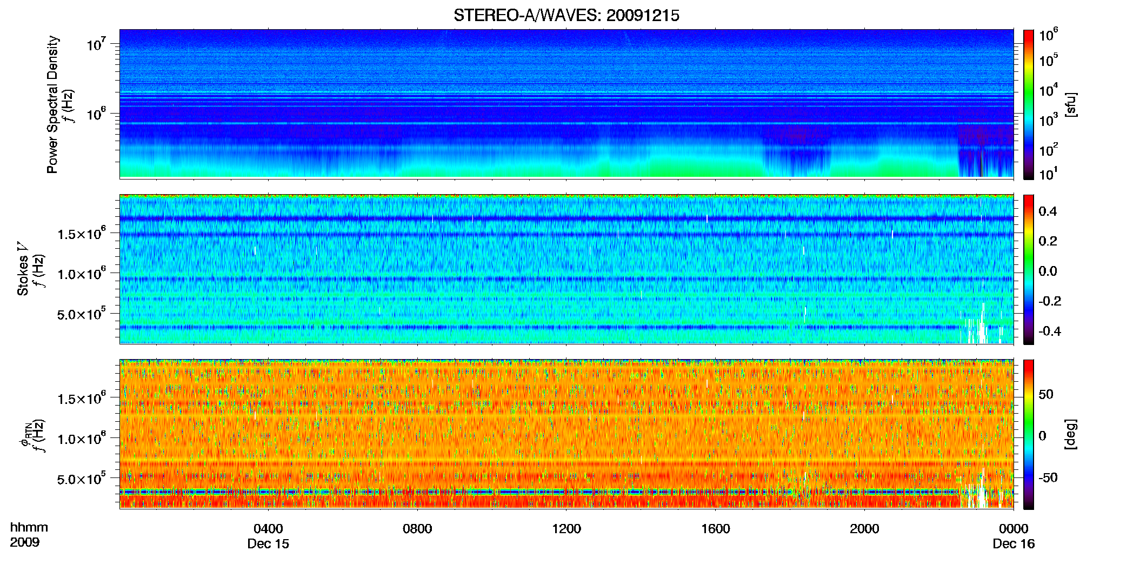Click the [sfu] unit label
The width and height of the screenshot is (1133, 584).
click(1071, 104)
